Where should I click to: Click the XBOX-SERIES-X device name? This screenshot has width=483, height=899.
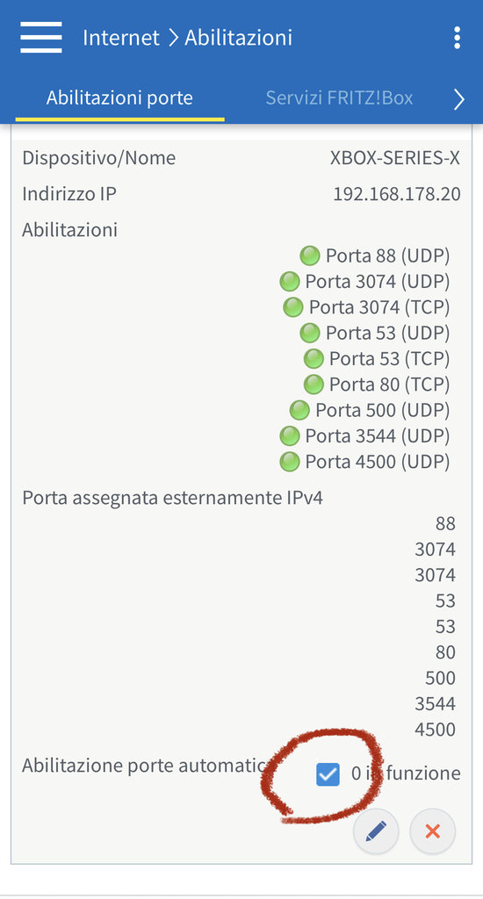[x=395, y=158]
